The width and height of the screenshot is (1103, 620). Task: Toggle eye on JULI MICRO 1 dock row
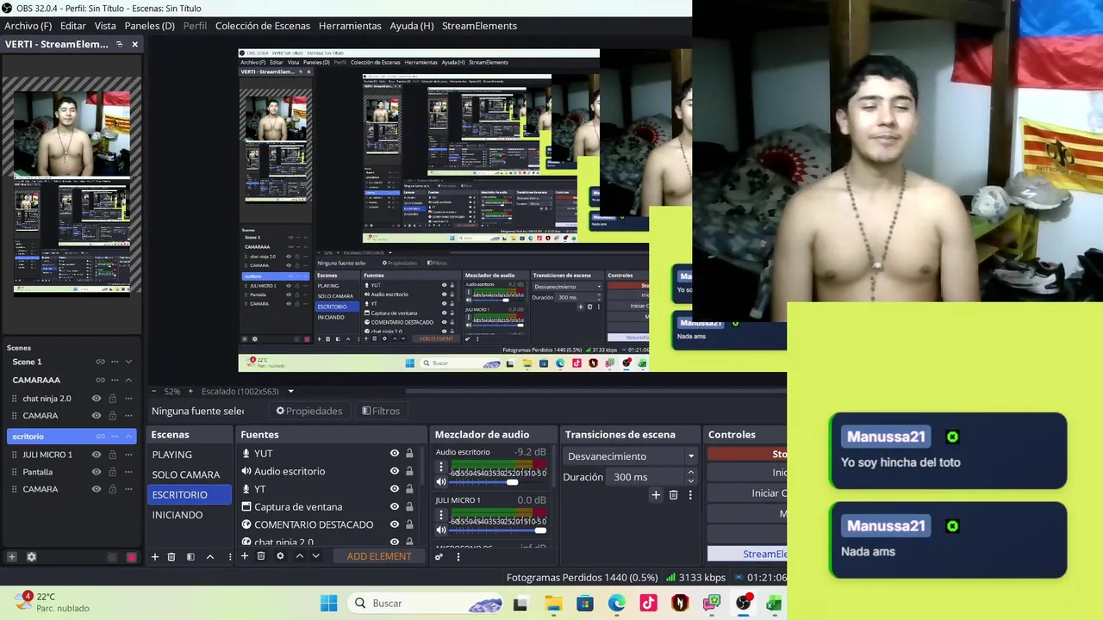97,455
